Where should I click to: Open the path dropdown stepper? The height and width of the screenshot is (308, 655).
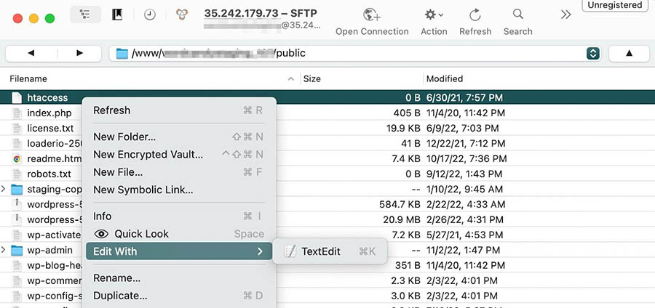point(592,53)
